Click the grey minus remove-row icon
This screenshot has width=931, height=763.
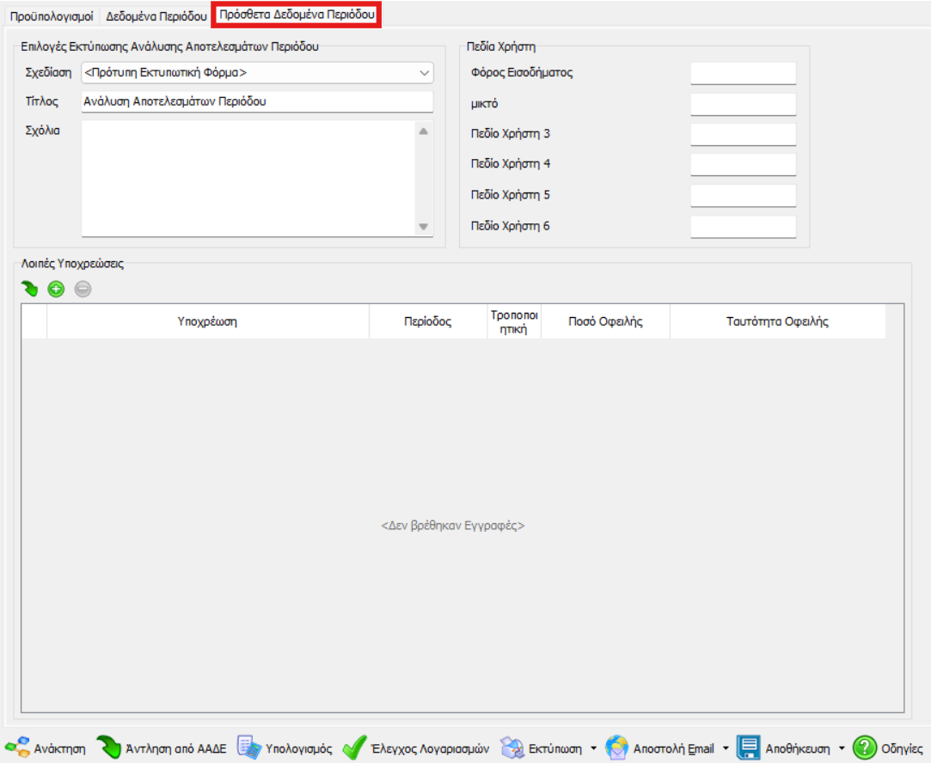(x=83, y=290)
